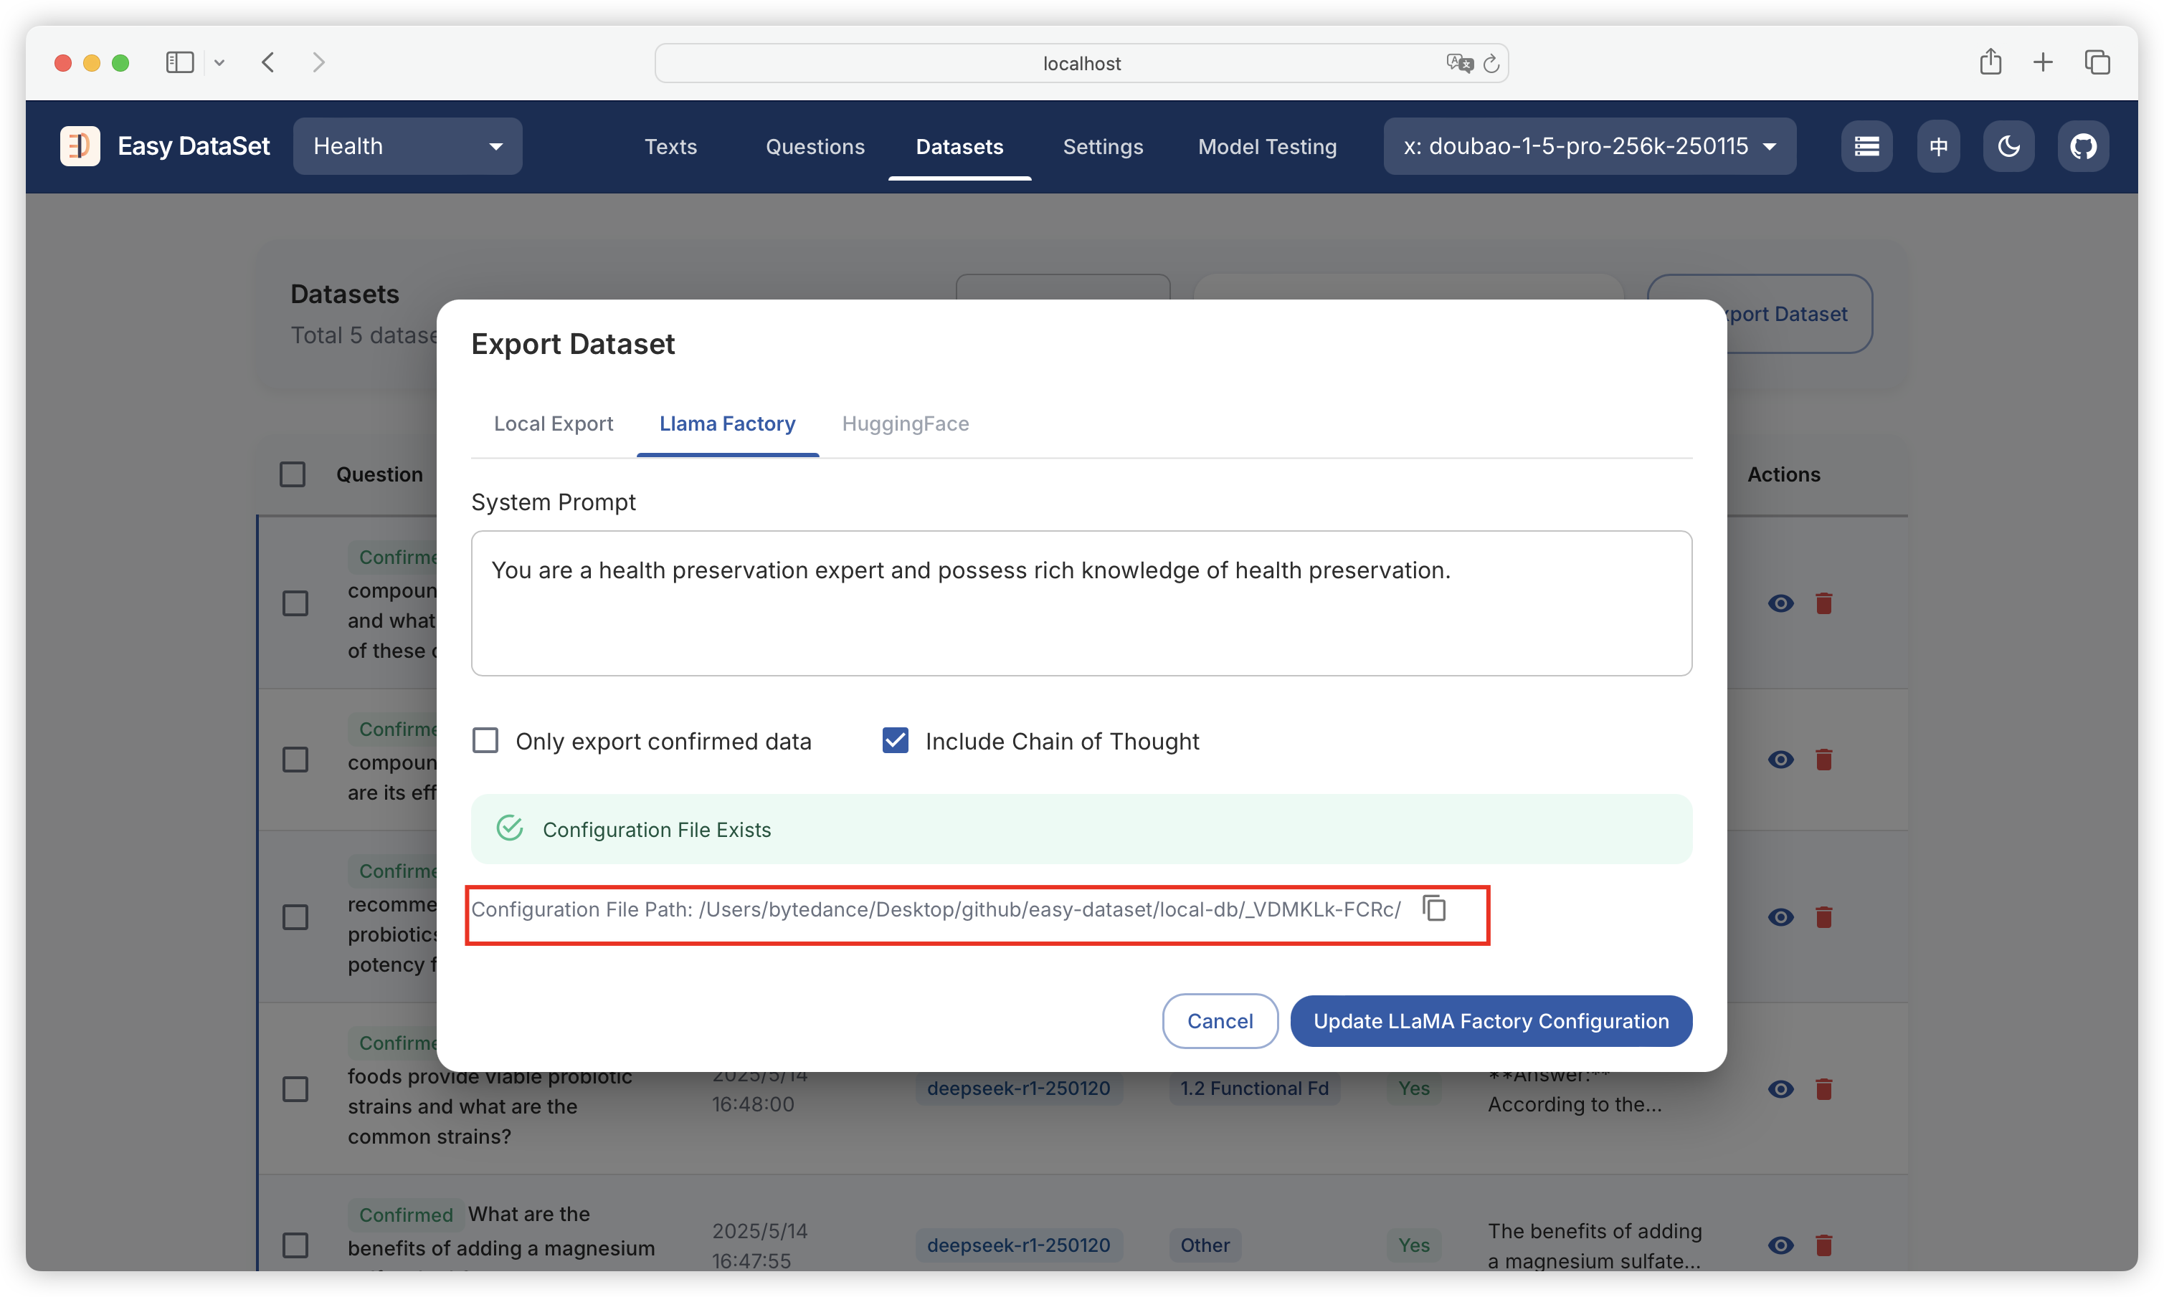Viewport: 2164px width, 1297px height.
Task: Click Update LLaMA Factory Configuration button
Action: [x=1491, y=1021]
